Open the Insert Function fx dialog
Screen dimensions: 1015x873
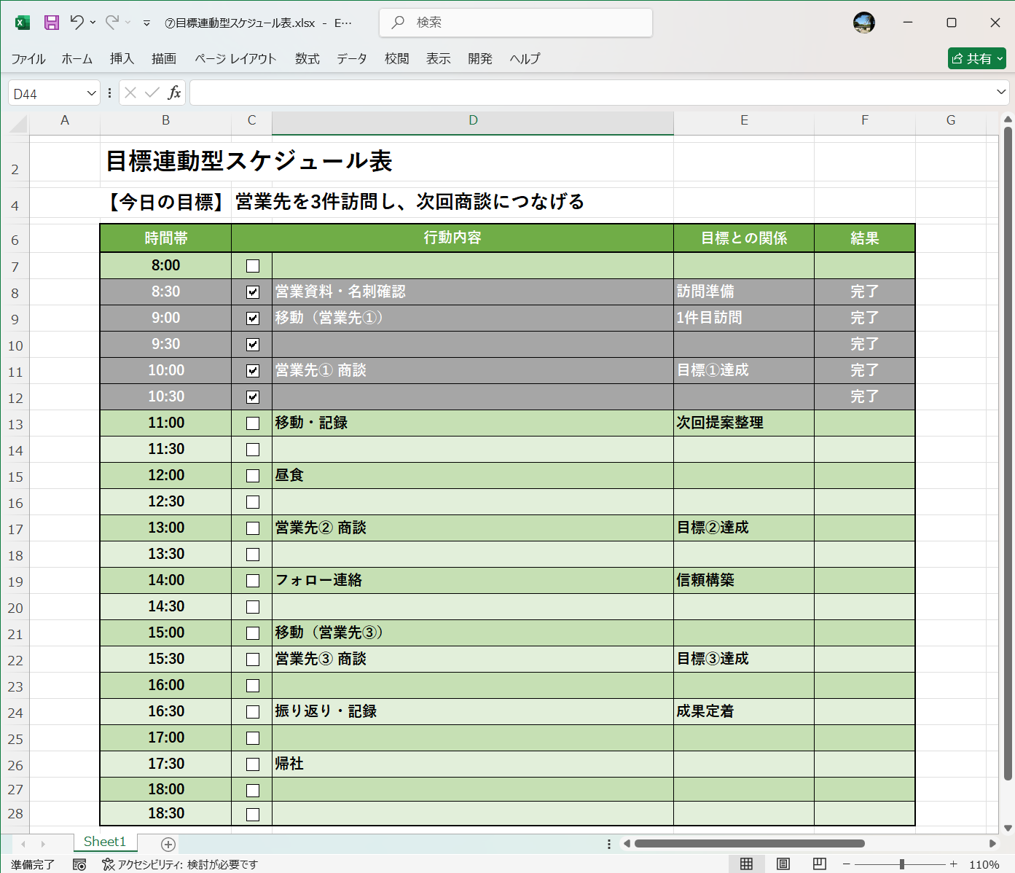pos(175,93)
